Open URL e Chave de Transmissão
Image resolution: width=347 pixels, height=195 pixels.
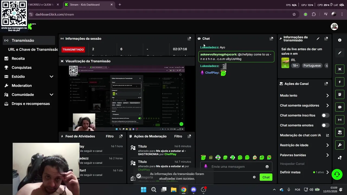[33, 49]
